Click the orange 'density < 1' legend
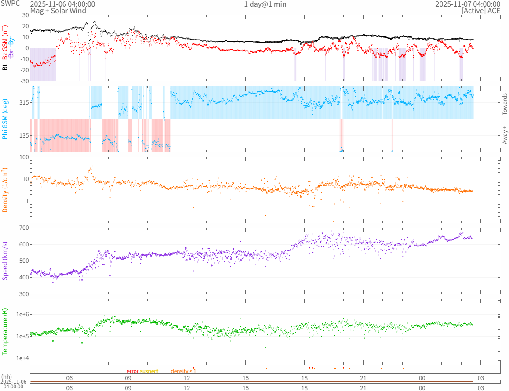This screenshot has height=391, width=509. 183,371
